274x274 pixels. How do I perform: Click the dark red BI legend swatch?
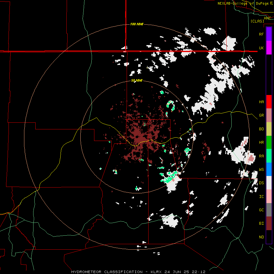(x=269, y=223)
